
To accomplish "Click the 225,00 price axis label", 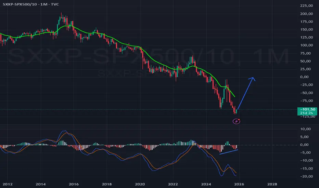I will 306,6.
